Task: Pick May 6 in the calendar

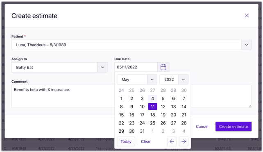Action: tap(173, 98)
